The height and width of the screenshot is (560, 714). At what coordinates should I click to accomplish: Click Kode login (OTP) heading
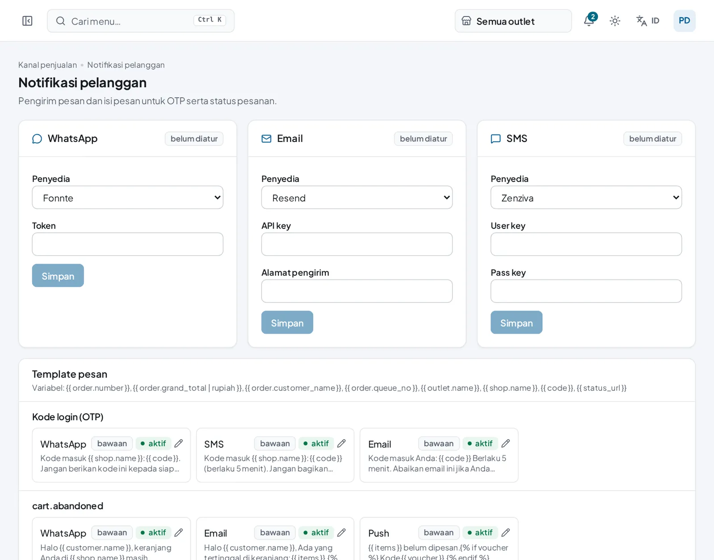pos(68,417)
